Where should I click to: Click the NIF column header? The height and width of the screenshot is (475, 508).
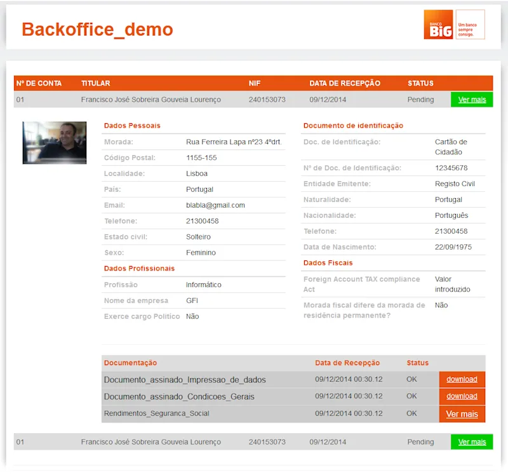255,83
